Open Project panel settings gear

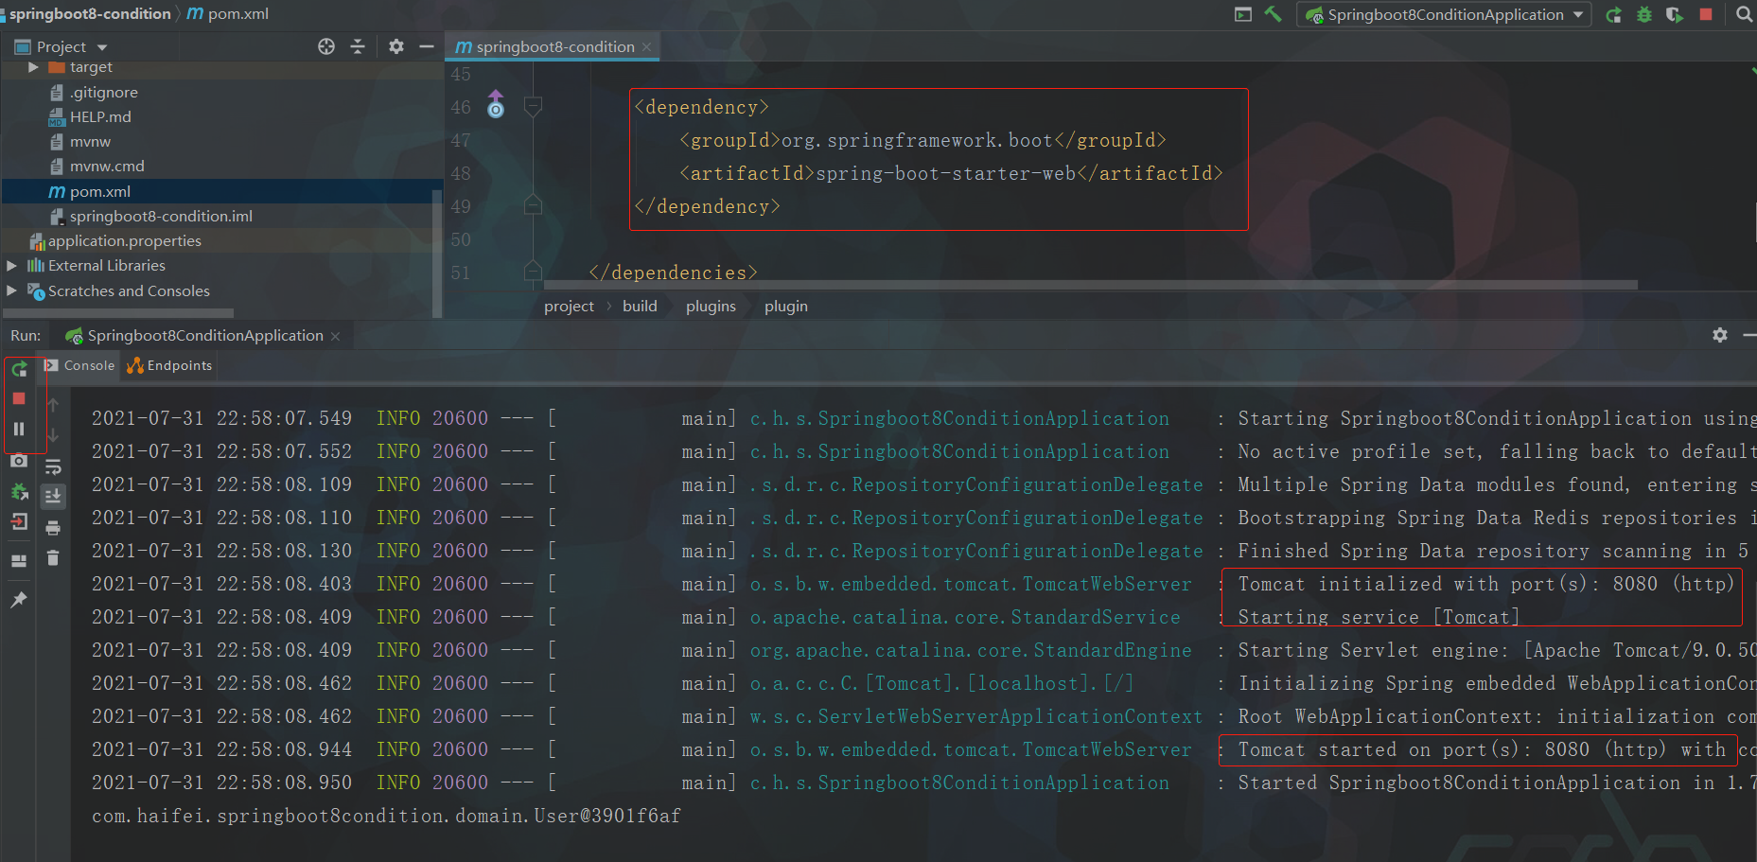click(395, 45)
